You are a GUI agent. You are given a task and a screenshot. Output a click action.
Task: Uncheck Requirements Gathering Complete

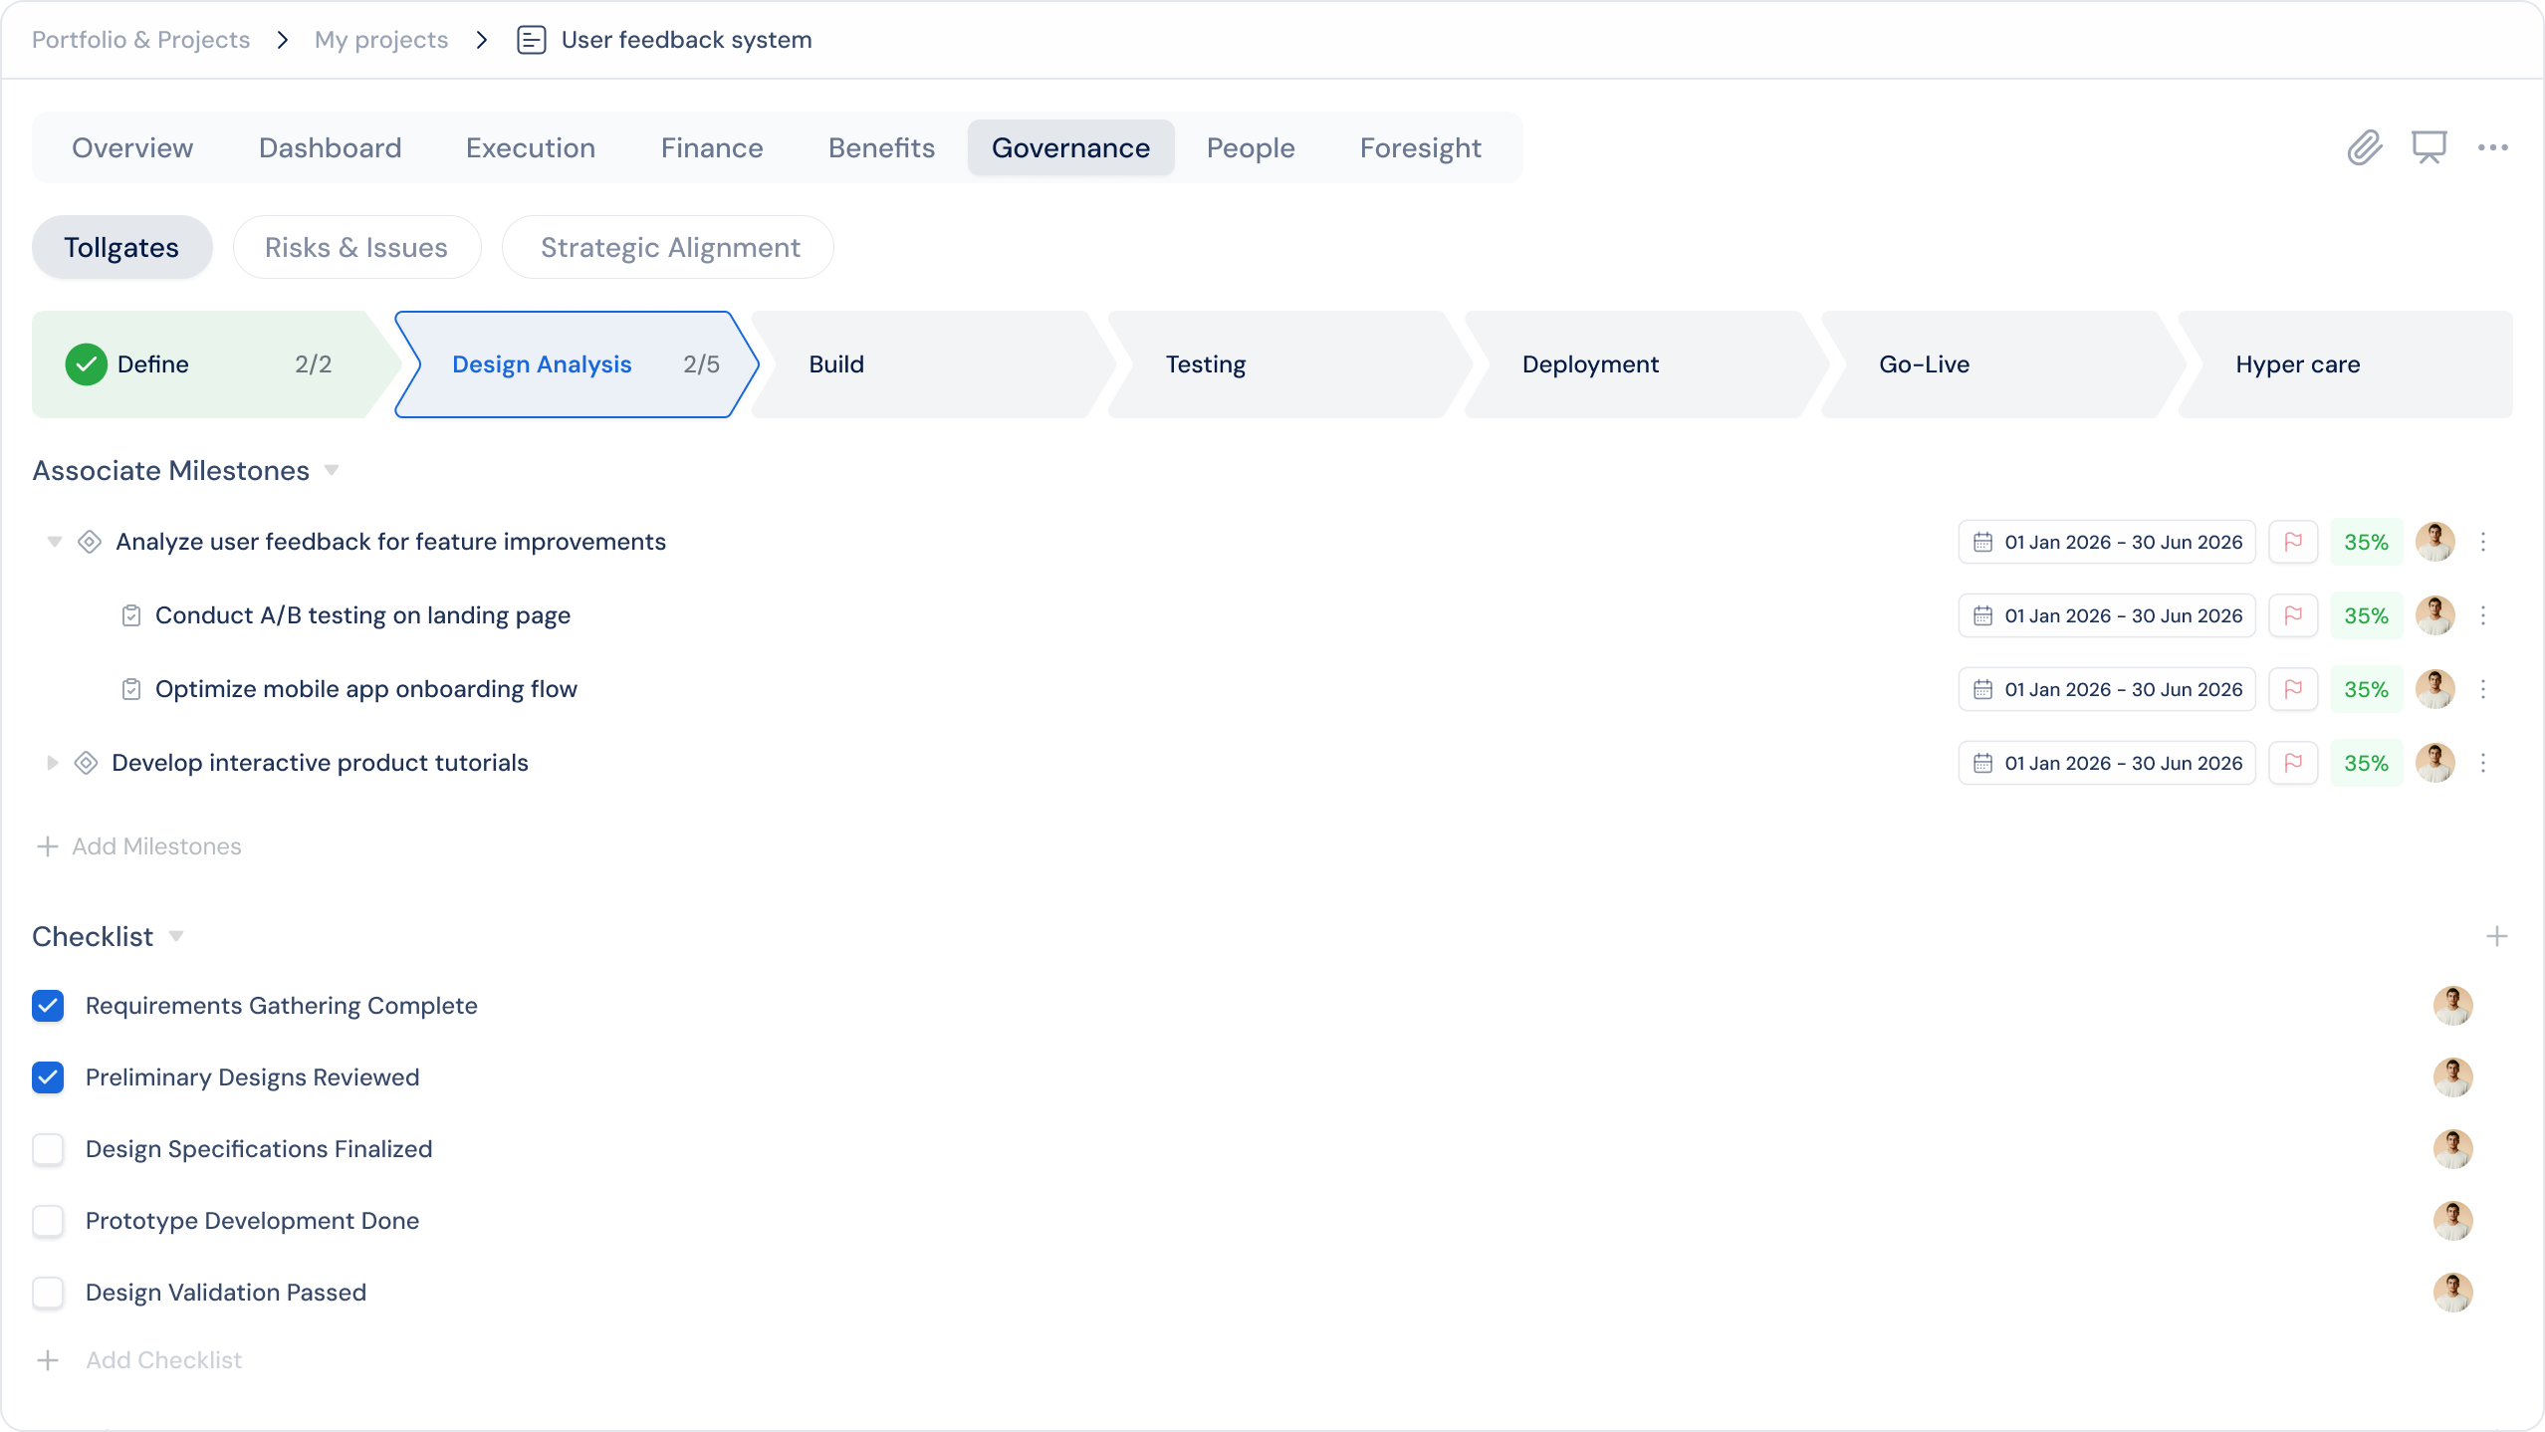tap(48, 1006)
